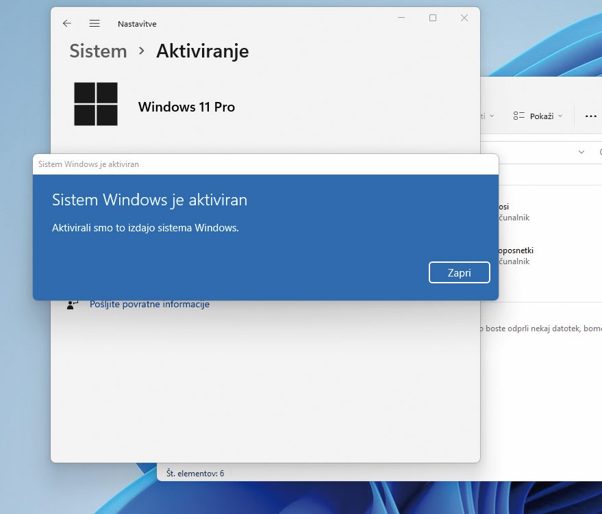Viewport: 602px width, 514px height.
Task: Click the Windows 11 Pro edition label
Action: pos(186,107)
